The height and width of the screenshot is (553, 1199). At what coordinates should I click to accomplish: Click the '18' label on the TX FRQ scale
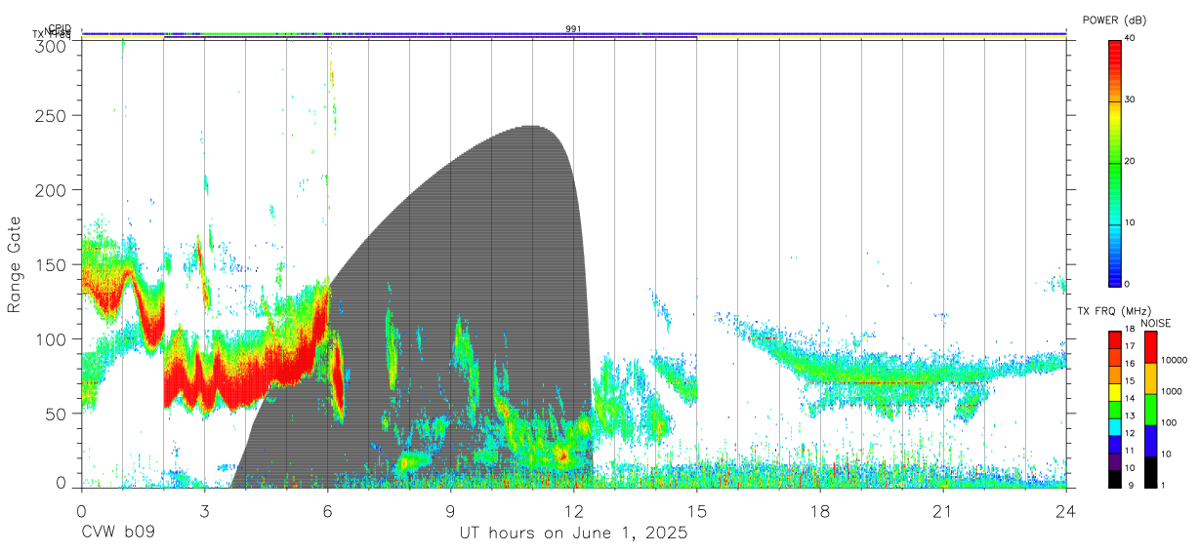[x=1131, y=329]
